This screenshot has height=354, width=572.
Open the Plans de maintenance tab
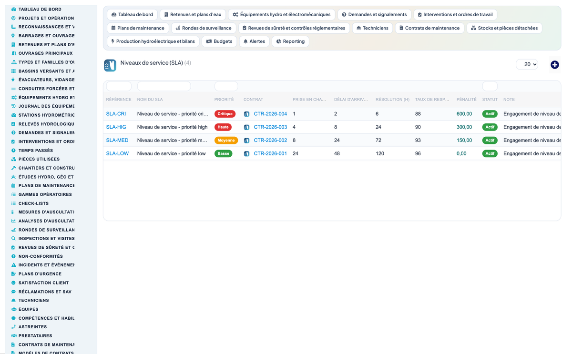click(x=138, y=28)
